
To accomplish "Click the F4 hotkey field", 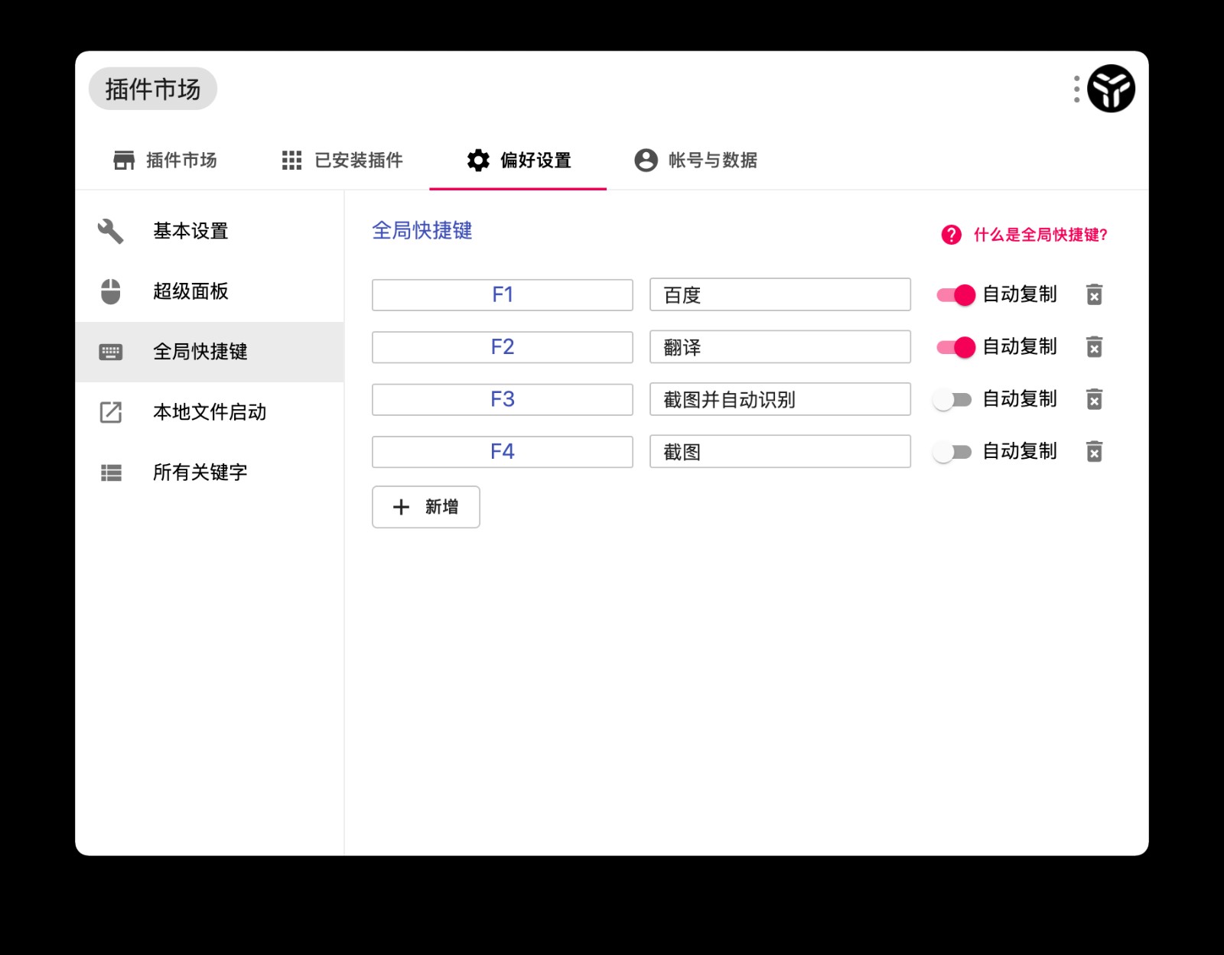I will point(503,452).
